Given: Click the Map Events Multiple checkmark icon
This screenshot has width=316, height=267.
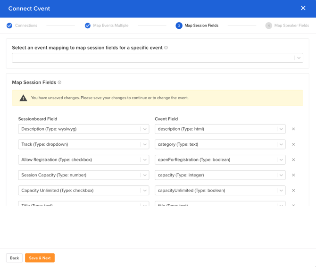Looking at the screenshot, I should (x=87, y=25).
